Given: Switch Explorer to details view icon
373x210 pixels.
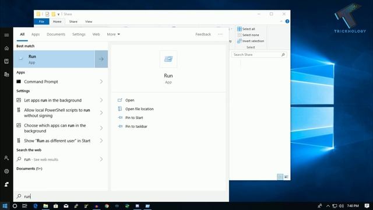Looking at the screenshot, I should tap(280, 177).
